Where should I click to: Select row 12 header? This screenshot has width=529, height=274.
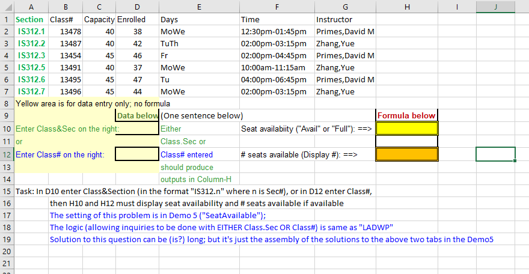click(7, 154)
